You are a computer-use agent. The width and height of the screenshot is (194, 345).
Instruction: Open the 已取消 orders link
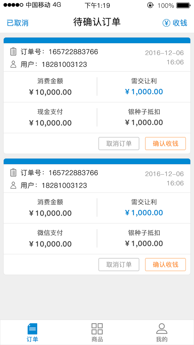click(18, 23)
